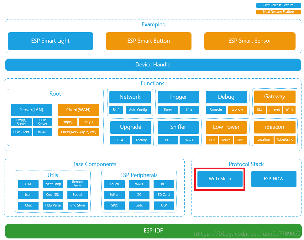This screenshot has height=240, width=304.
Task: Click the Timer box under Trigger
Action: click(x=168, y=110)
